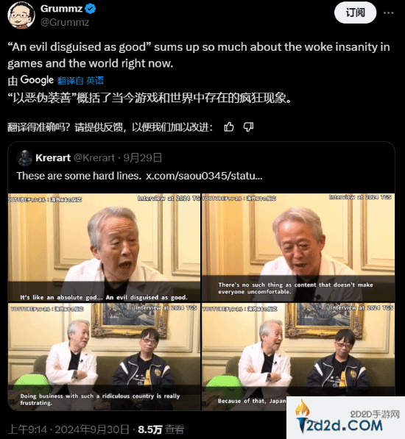Viewport: 405px width, 439px height.
Task: Click the thumbs up translation feedback icon
Action: tap(229, 126)
